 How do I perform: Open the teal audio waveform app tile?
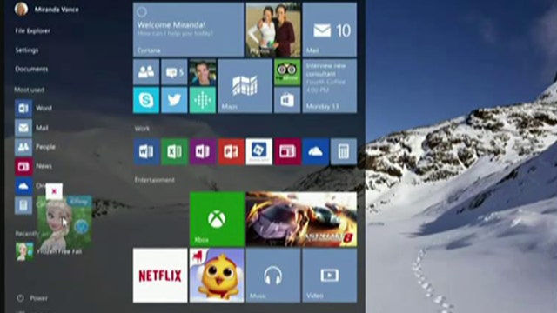(203, 101)
